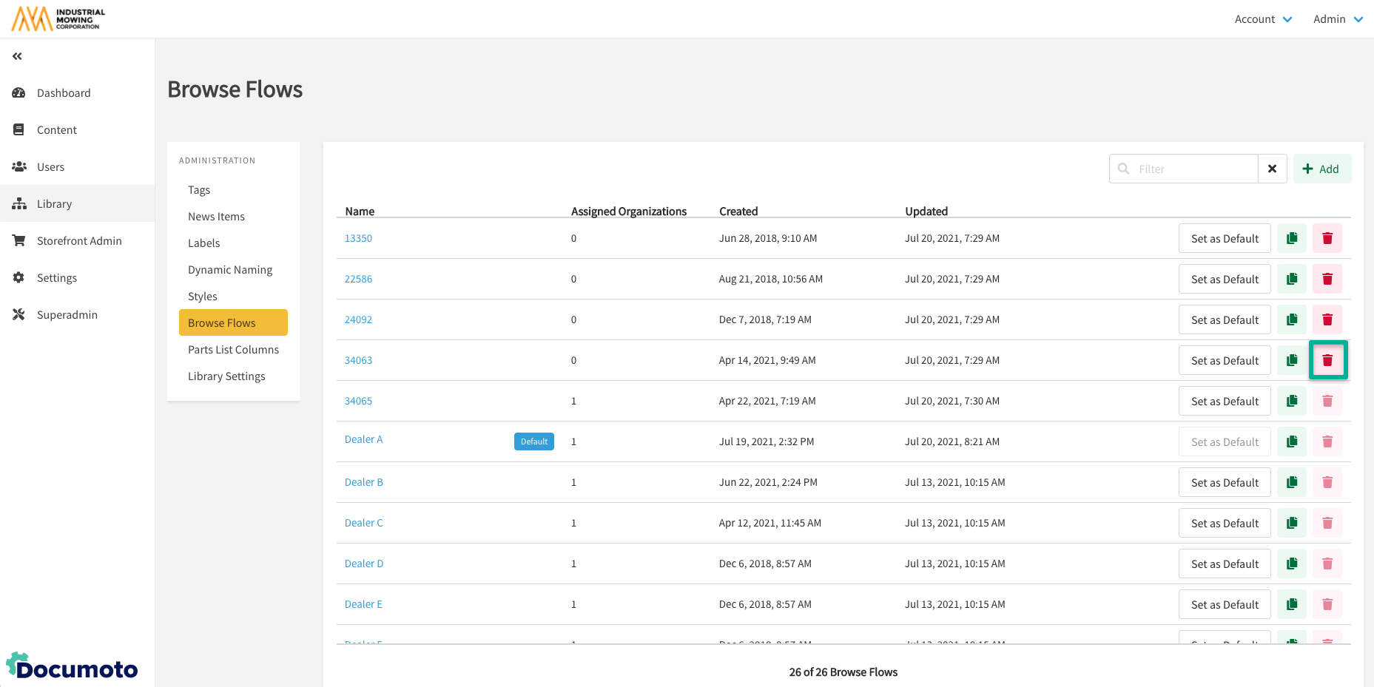The height and width of the screenshot is (687, 1374).
Task: Open the Dealer B flow link
Action: point(364,482)
